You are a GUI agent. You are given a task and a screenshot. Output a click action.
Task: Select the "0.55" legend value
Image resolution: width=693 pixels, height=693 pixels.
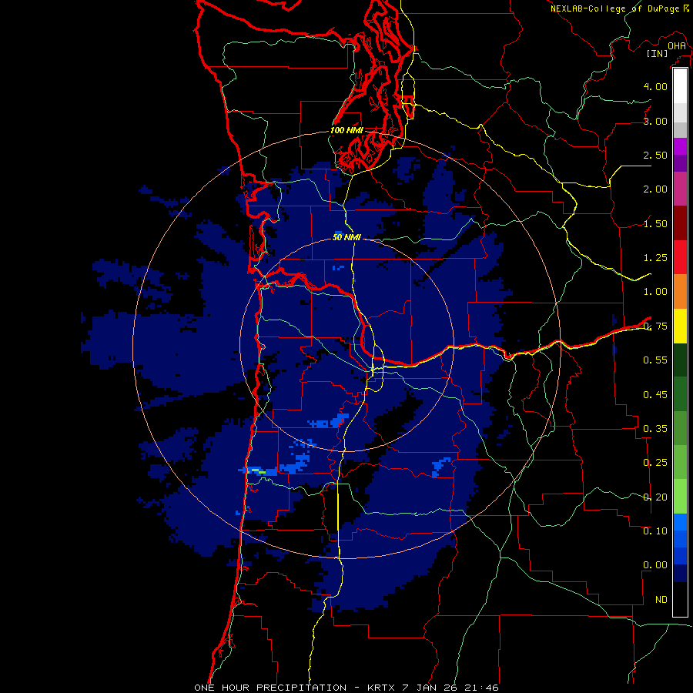(x=655, y=360)
